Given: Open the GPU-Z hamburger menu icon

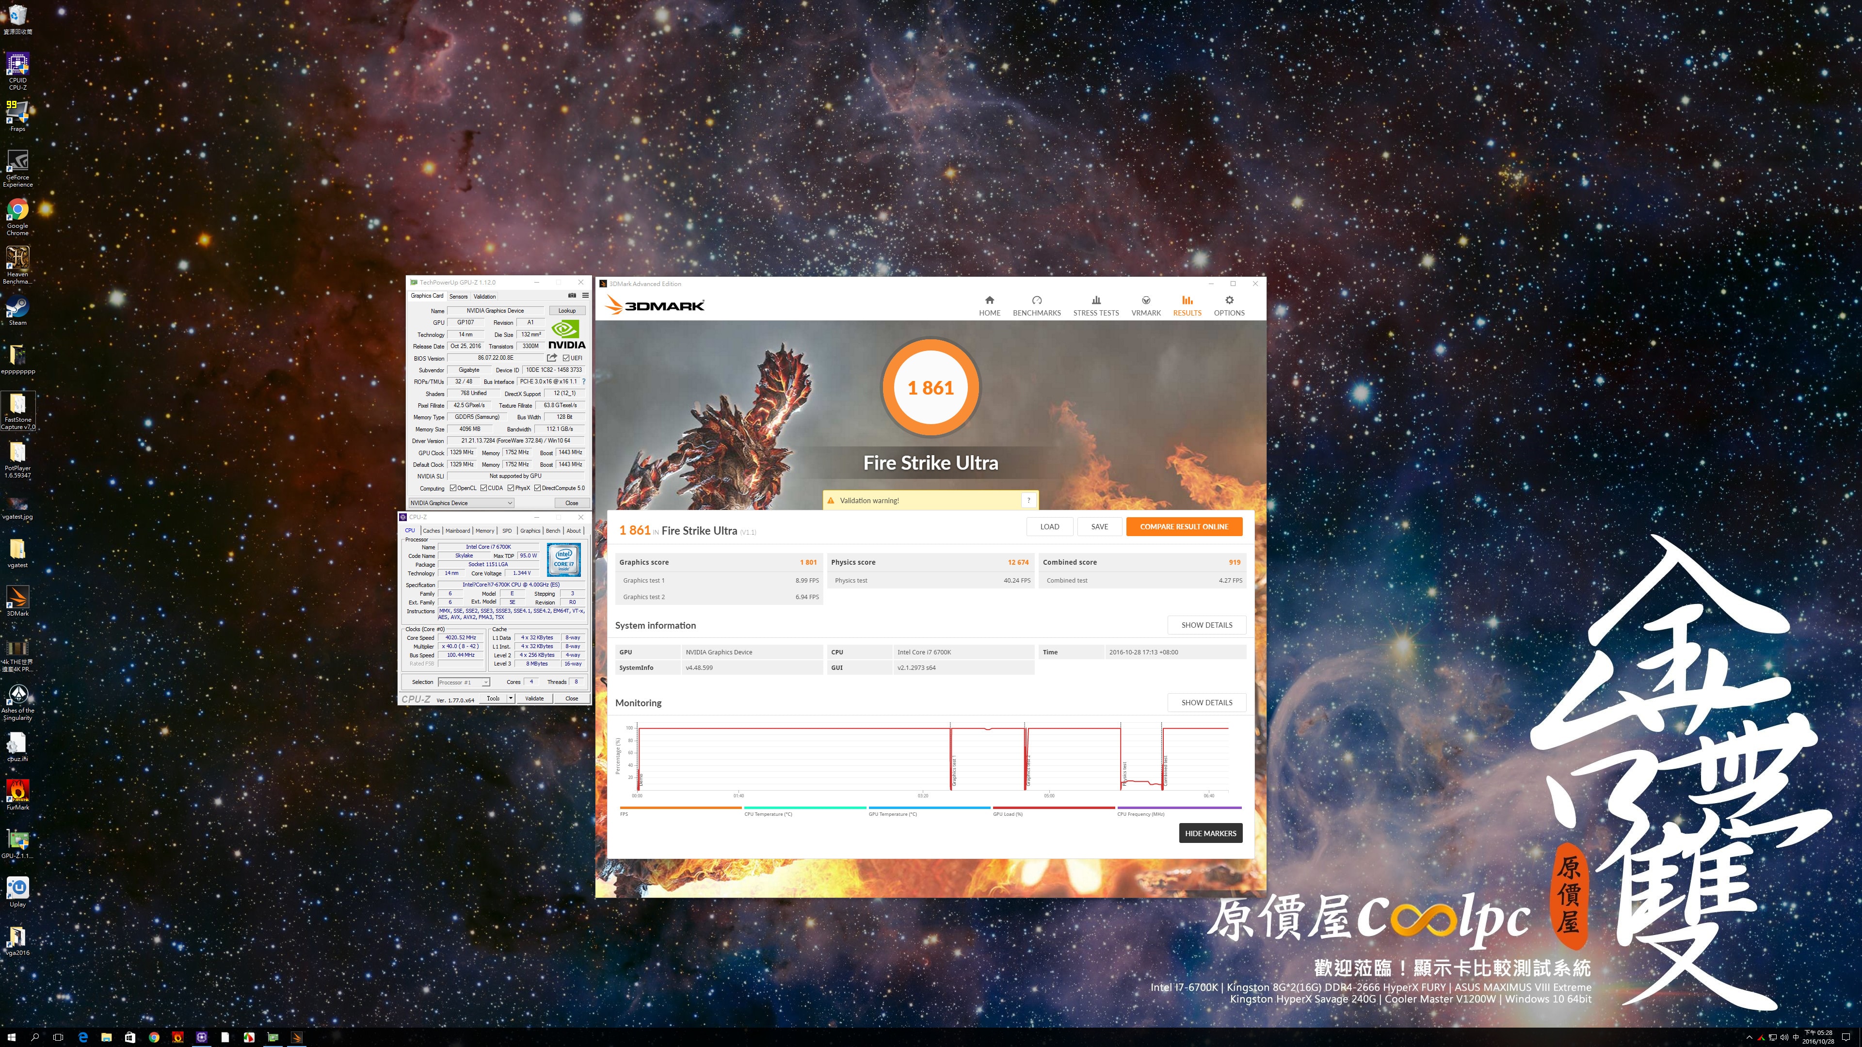Looking at the screenshot, I should (x=585, y=296).
